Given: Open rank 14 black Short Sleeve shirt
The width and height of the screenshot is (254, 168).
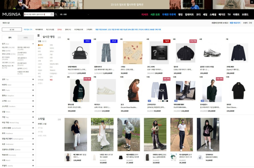Looking at the screenshot, I should click(x=238, y=91).
